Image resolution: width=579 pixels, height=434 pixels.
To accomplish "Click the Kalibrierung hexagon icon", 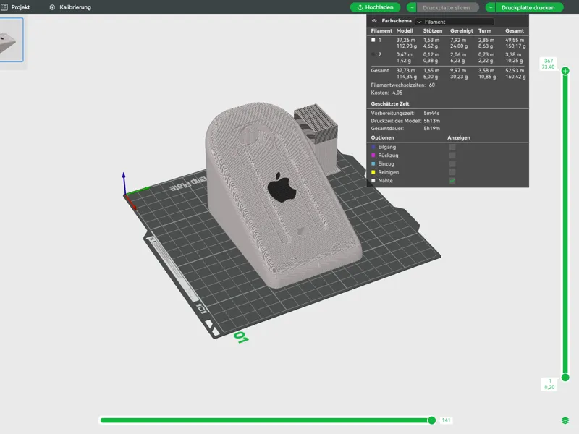I will point(52,7).
